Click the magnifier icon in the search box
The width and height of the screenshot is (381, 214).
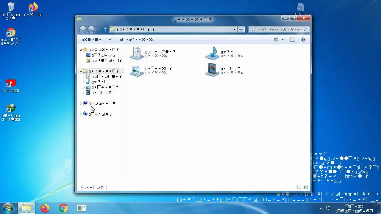306,29
